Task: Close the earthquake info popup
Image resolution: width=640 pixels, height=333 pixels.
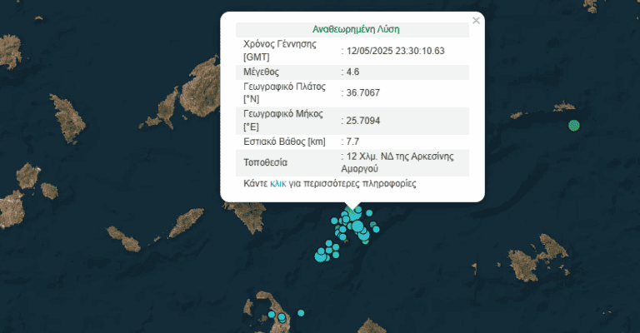Action: 476,21
